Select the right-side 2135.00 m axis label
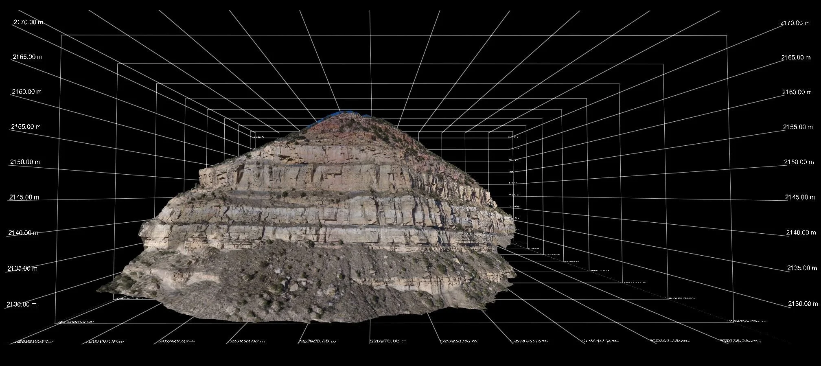 802,268
